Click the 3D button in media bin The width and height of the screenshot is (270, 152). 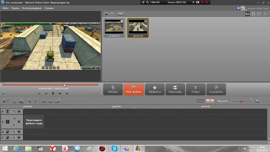[x=112, y=14]
